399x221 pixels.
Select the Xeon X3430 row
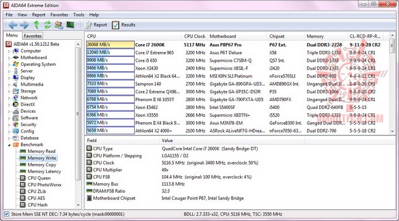(237, 69)
